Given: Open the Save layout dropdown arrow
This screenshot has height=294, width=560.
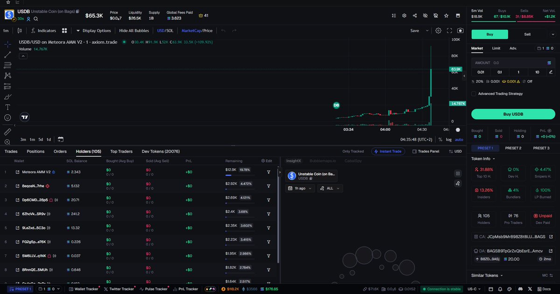Looking at the screenshot, I should (x=427, y=31).
